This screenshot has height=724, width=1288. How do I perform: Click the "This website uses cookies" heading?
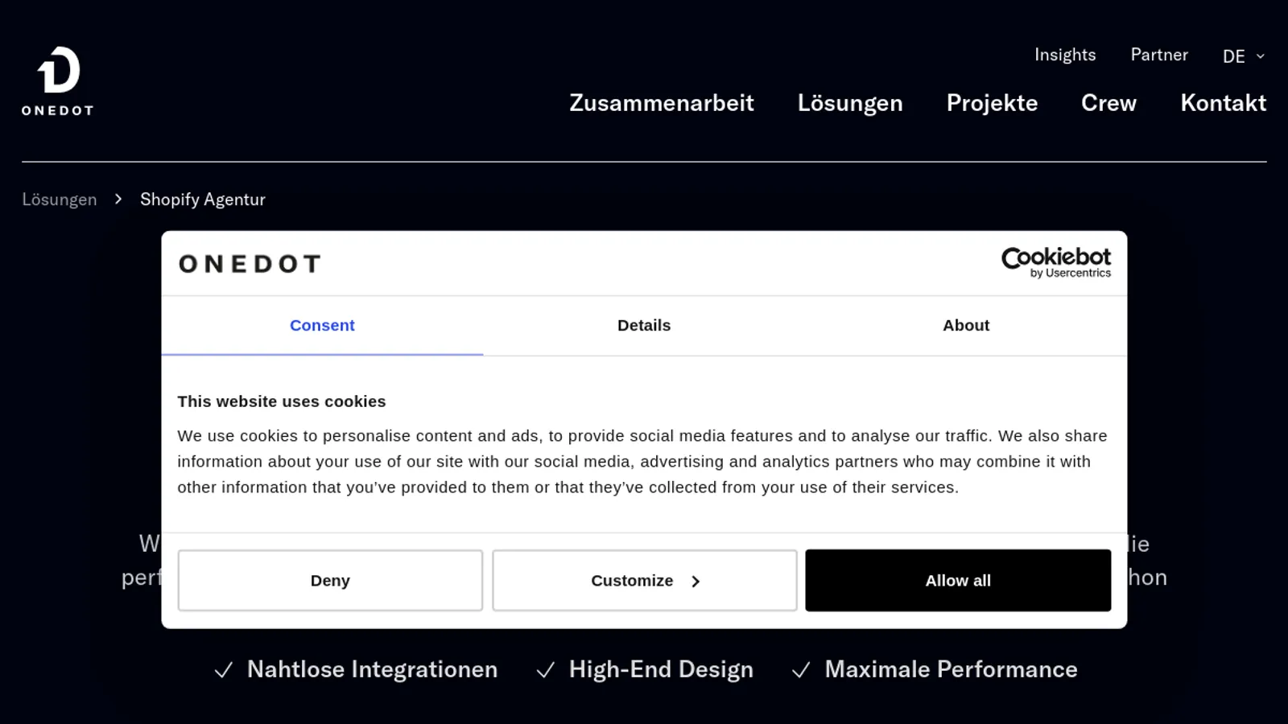pos(282,401)
